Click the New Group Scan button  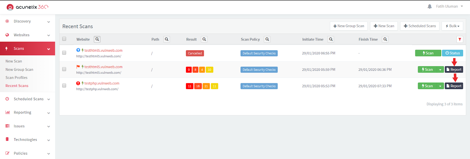349,26
